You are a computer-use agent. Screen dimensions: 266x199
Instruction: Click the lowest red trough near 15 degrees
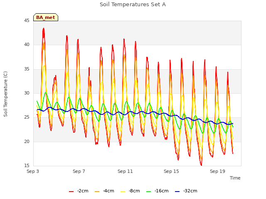[201, 165]
